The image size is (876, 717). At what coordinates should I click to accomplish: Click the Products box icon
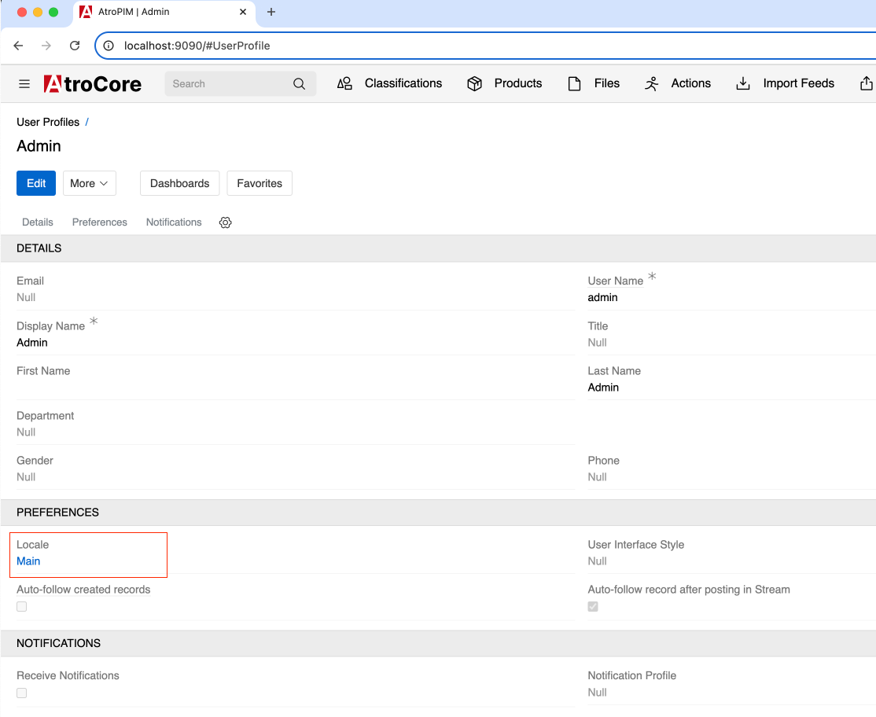(x=474, y=83)
